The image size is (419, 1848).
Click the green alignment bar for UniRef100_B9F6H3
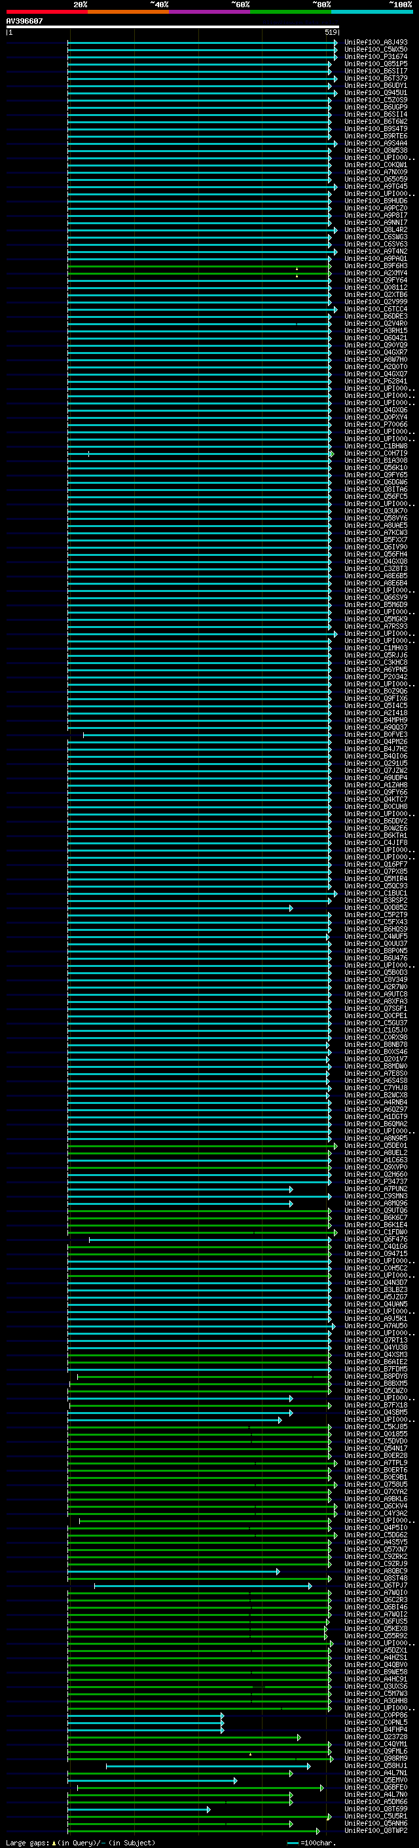198,266
